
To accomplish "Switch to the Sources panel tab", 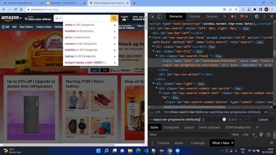I will [x=212, y=16].
